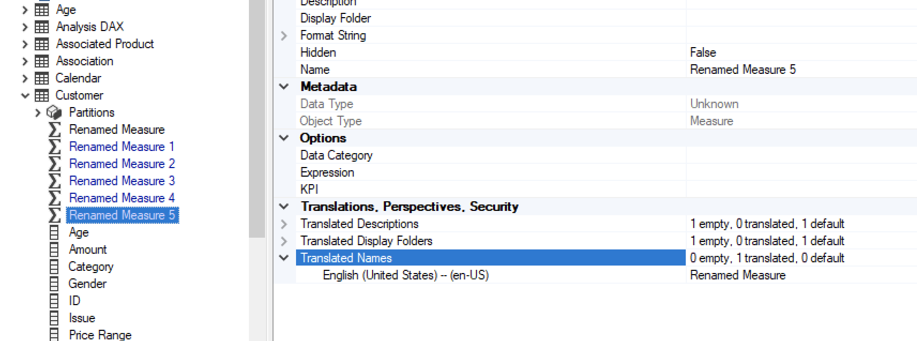Select the Partitions cube icon under Customer
The width and height of the screenshot is (917, 341).
(54, 112)
